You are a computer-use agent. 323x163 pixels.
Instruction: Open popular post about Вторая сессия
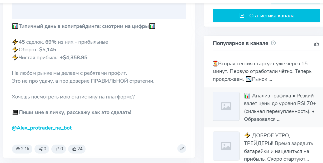click(263, 71)
